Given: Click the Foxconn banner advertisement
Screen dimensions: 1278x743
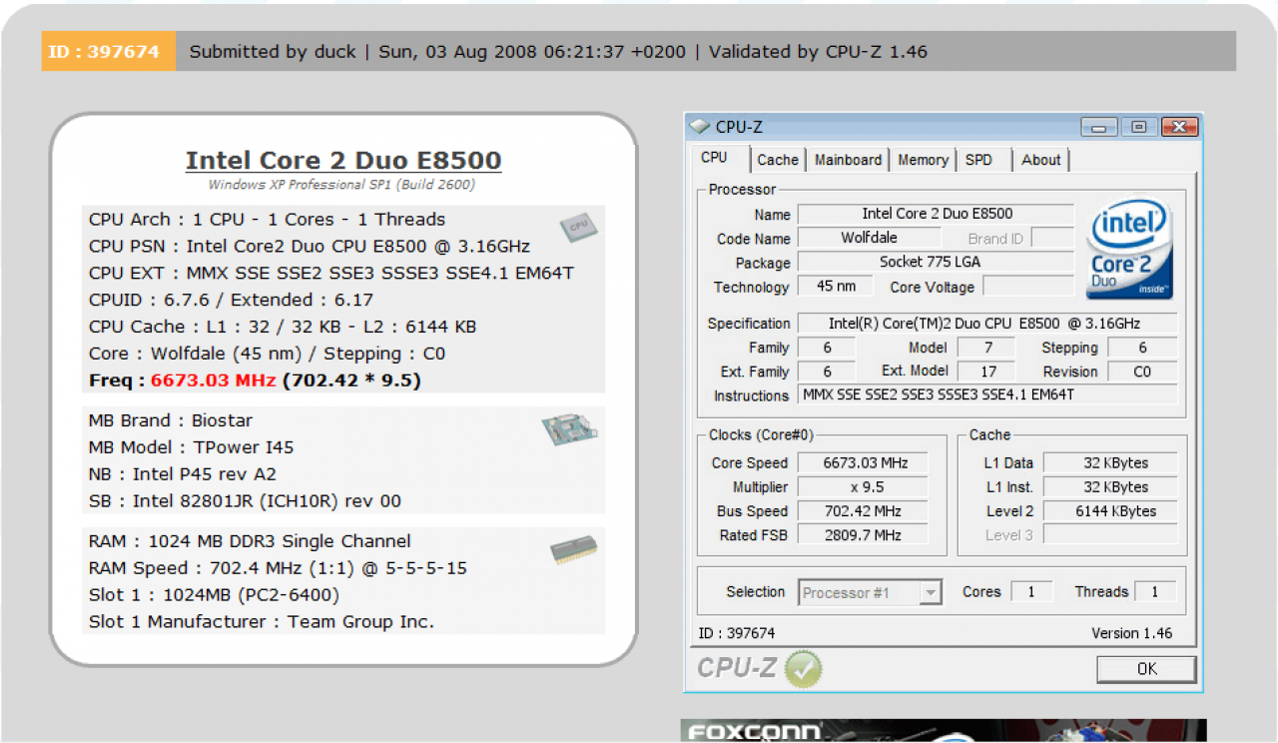Looking at the screenshot, I should point(944,731).
